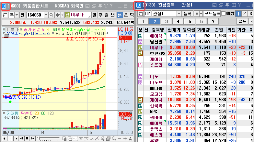Click the stock search magnifier icon

click(51, 15)
